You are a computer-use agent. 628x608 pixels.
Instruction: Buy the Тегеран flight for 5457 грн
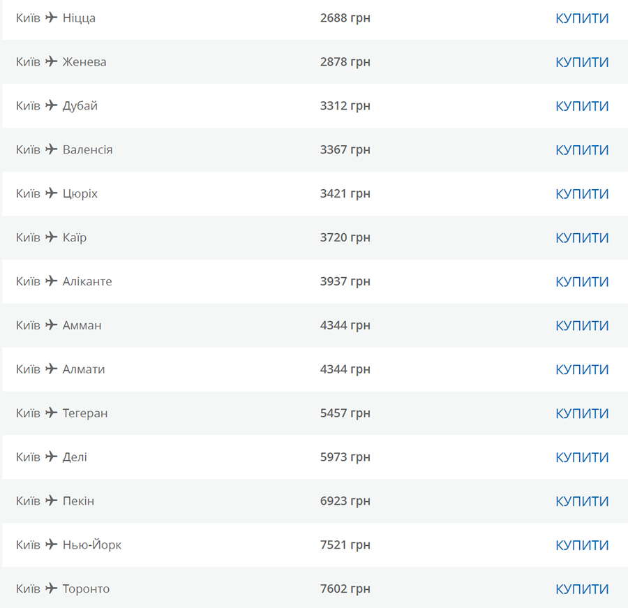(x=582, y=414)
